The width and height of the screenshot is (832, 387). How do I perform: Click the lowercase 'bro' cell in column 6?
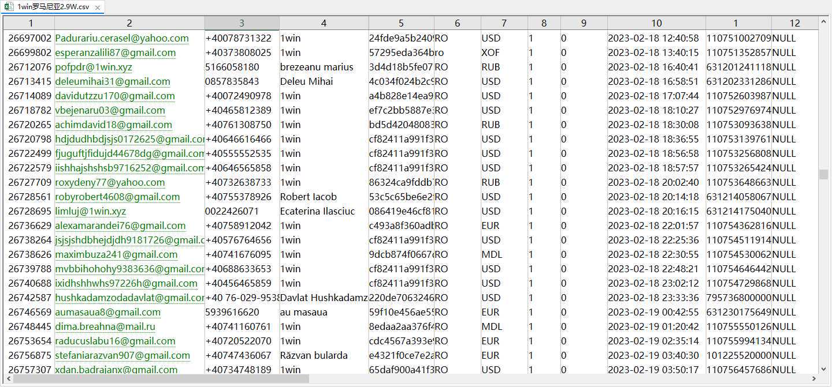tap(457, 52)
